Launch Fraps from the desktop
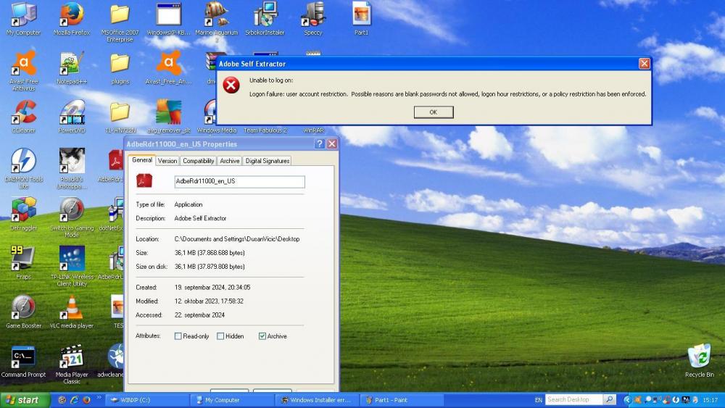The width and height of the screenshot is (725, 408). point(23,259)
